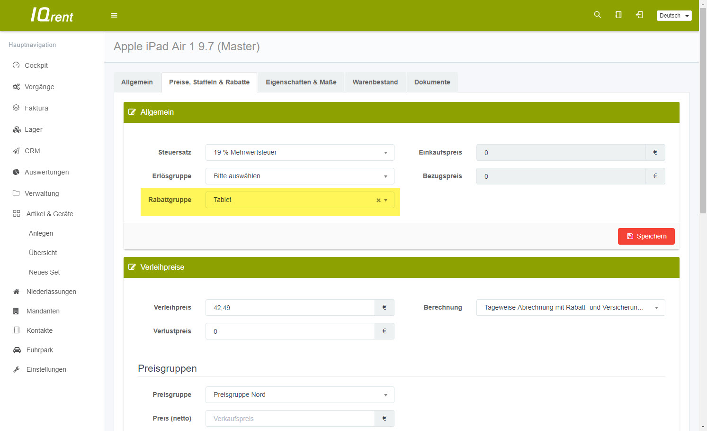Click the Lager boxes icon

(x=17, y=129)
